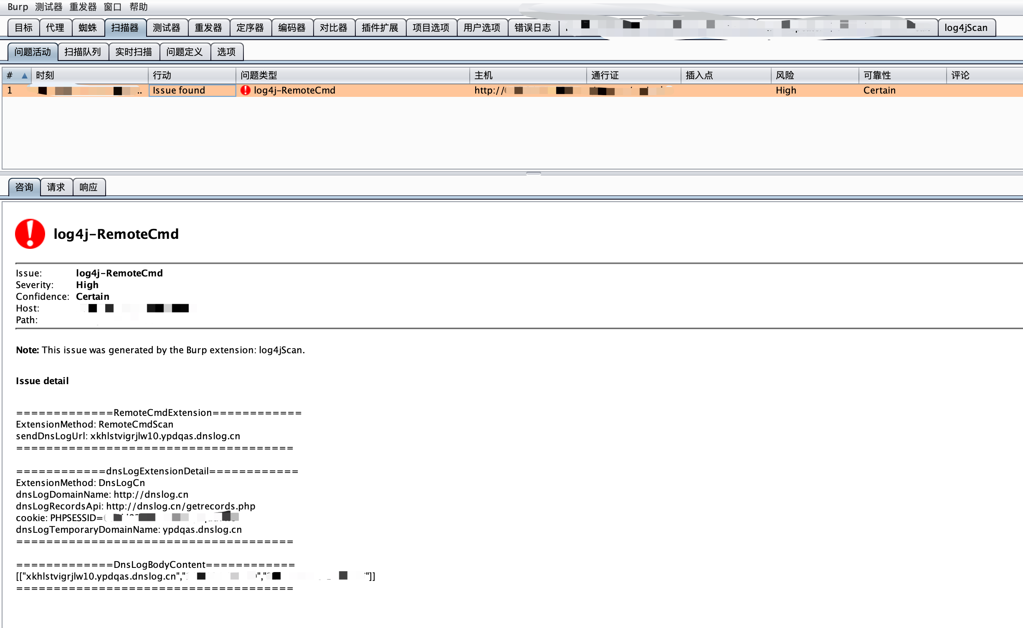Click the sort arrow in # column
Viewport: 1023px width, 628px height.
(25, 76)
